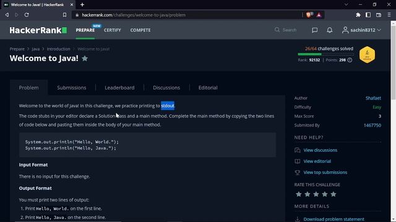This screenshot has width=396, height=222.
Task: Click submitted by count 1467750
Action: (x=372, y=125)
